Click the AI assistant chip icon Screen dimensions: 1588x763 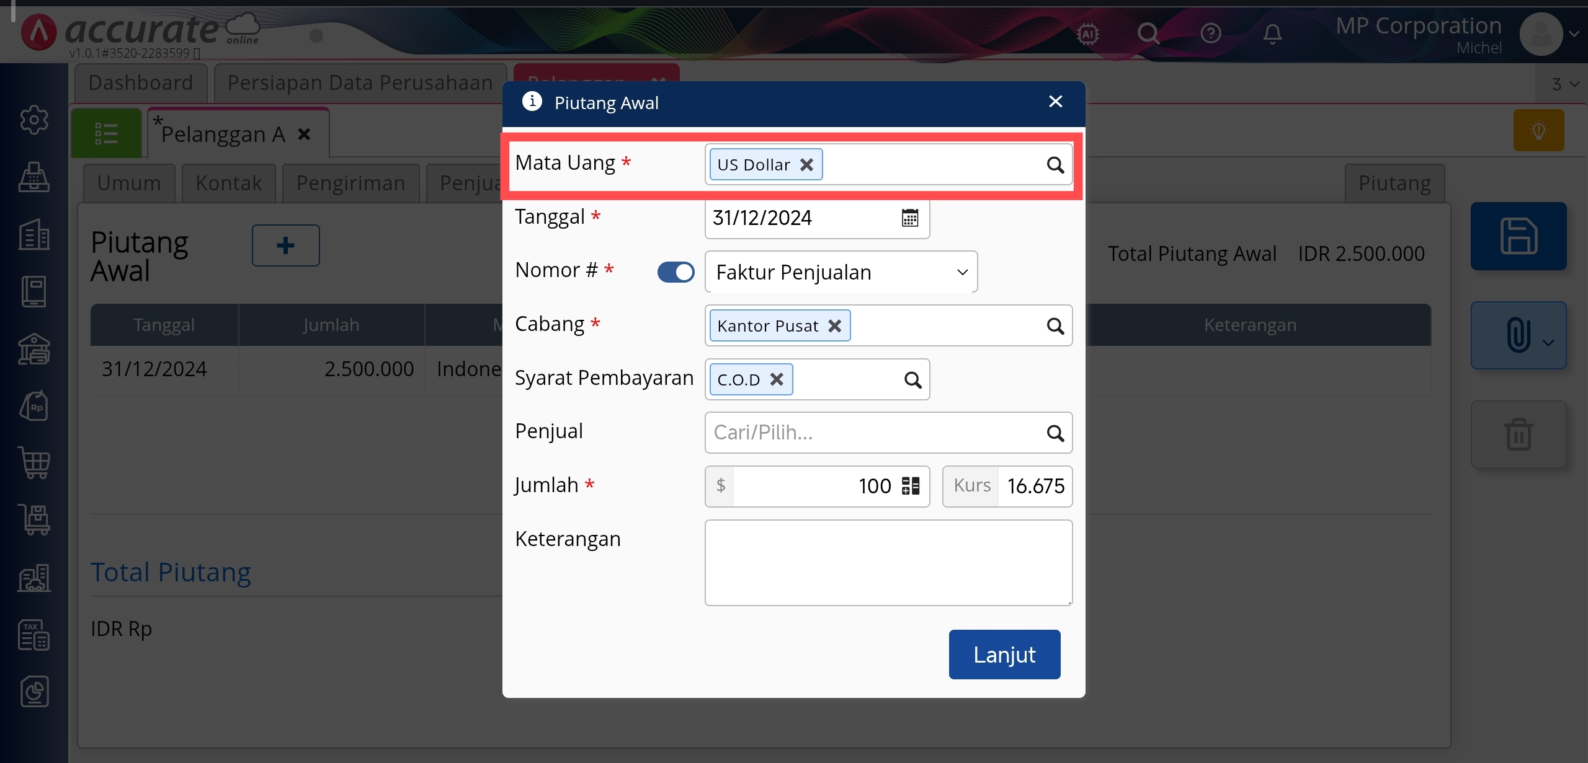pyautogui.click(x=1088, y=34)
